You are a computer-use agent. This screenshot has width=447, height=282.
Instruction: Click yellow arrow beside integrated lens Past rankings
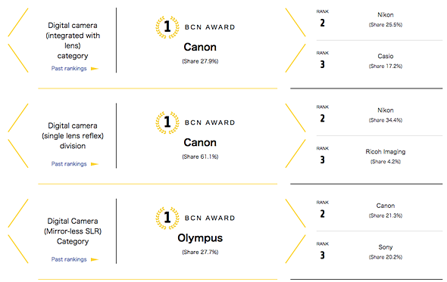[x=95, y=69]
